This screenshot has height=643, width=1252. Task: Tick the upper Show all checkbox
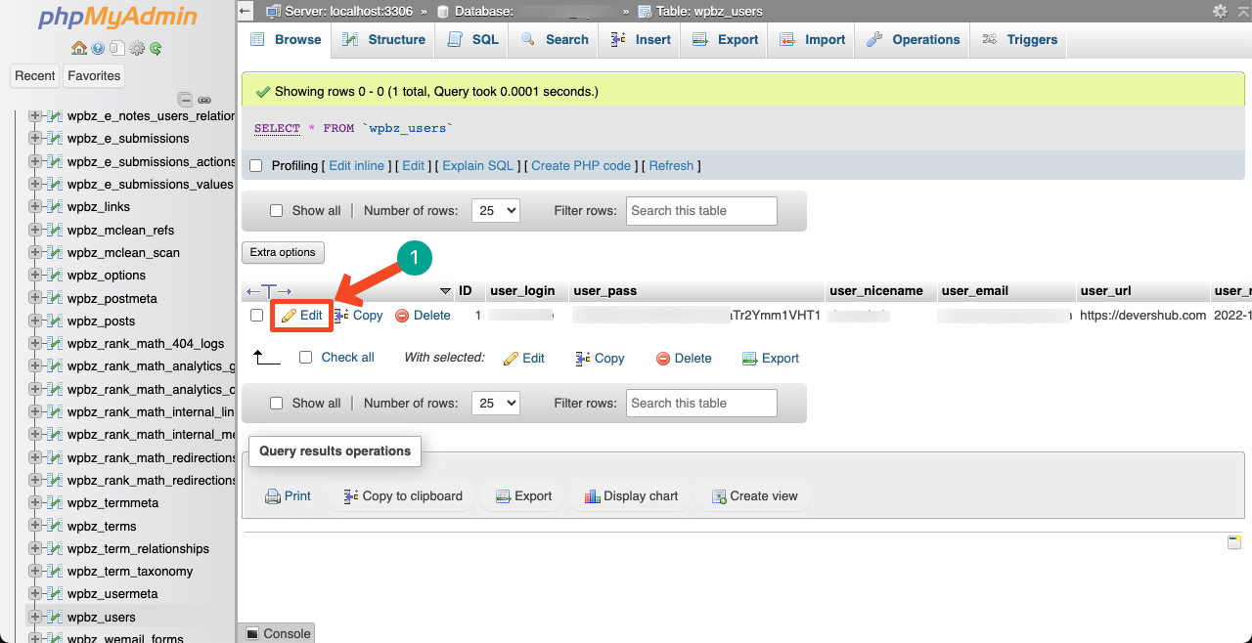tap(276, 211)
